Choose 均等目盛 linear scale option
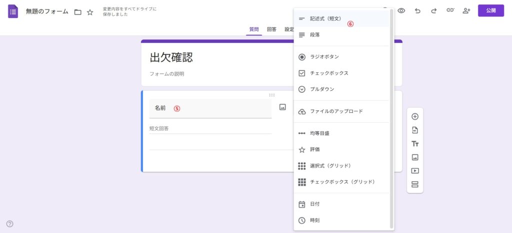 coord(319,133)
